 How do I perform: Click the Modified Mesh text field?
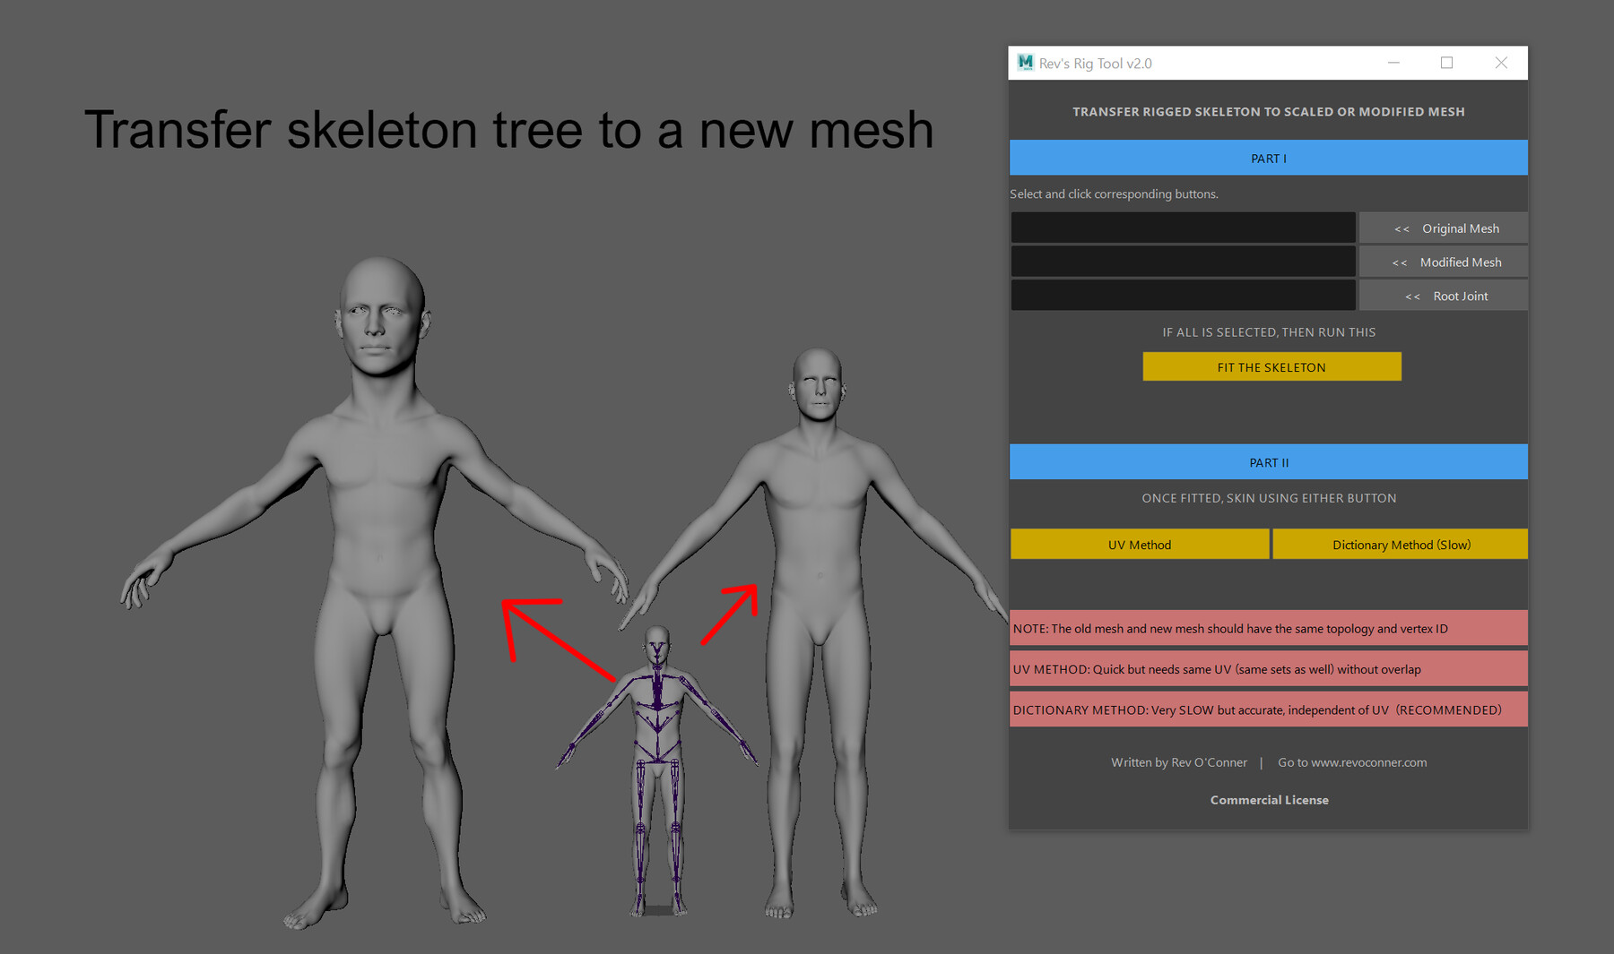[1182, 262]
